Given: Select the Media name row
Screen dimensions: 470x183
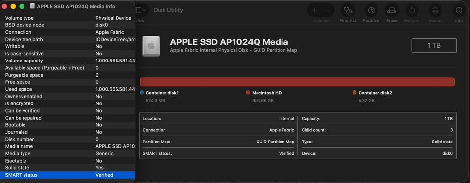Looking at the screenshot, I should pyautogui.click(x=68, y=146).
